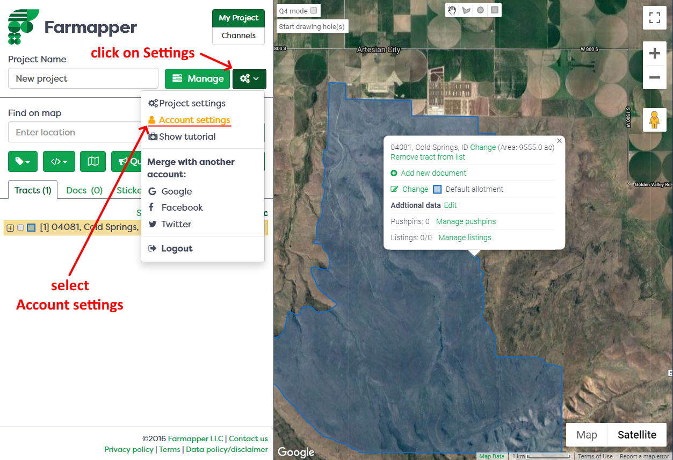The height and width of the screenshot is (460, 673).
Task: Open Manage listings link
Action: tap(465, 238)
